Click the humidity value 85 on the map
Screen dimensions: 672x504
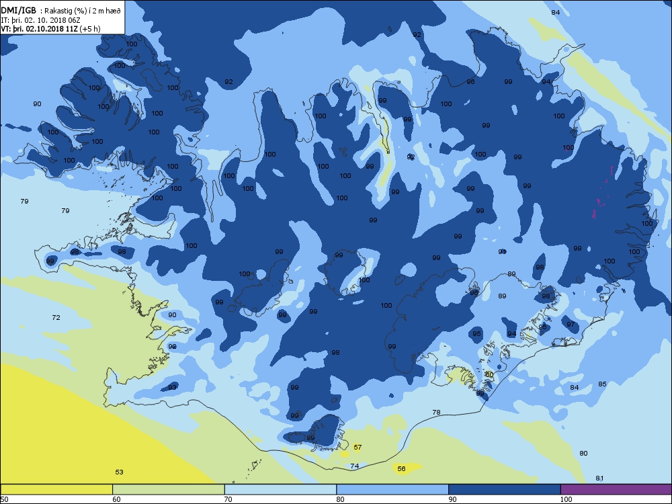point(602,384)
